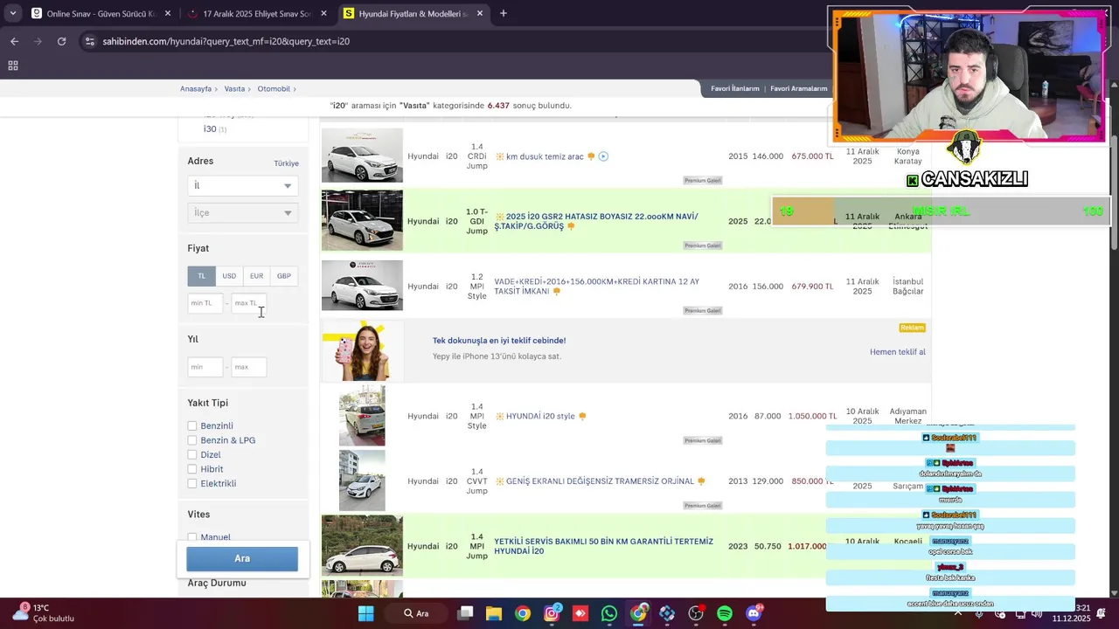This screenshot has width=1119, height=629.
Task: Go back to the previous page
Action: pos(14,41)
